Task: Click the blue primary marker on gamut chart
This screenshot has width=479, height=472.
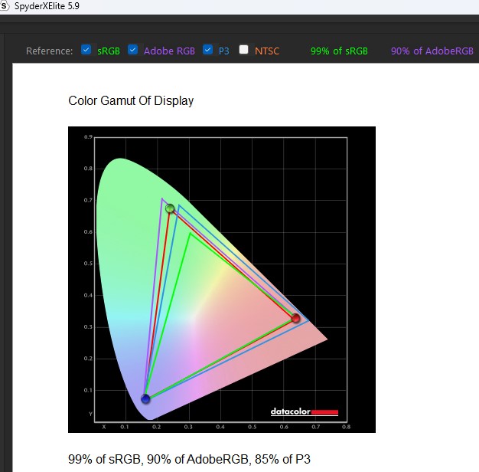Action: (x=145, y=398)
